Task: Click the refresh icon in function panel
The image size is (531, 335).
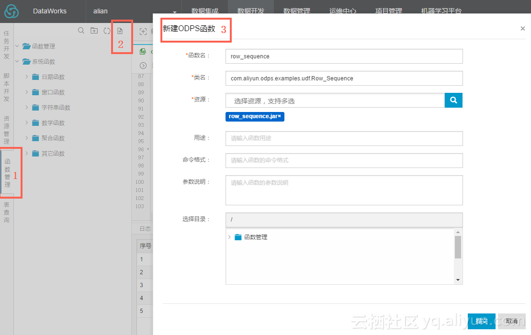Action: pyautogui.click(x=107, y=31)
